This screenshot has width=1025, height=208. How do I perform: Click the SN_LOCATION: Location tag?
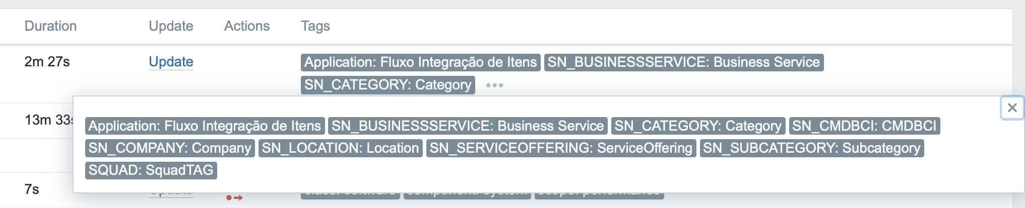[340, 148]
